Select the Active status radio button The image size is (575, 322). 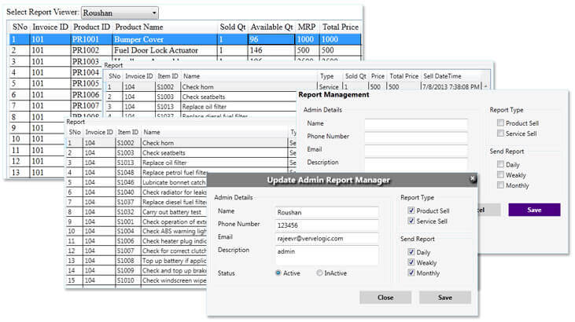coord(279,273)
